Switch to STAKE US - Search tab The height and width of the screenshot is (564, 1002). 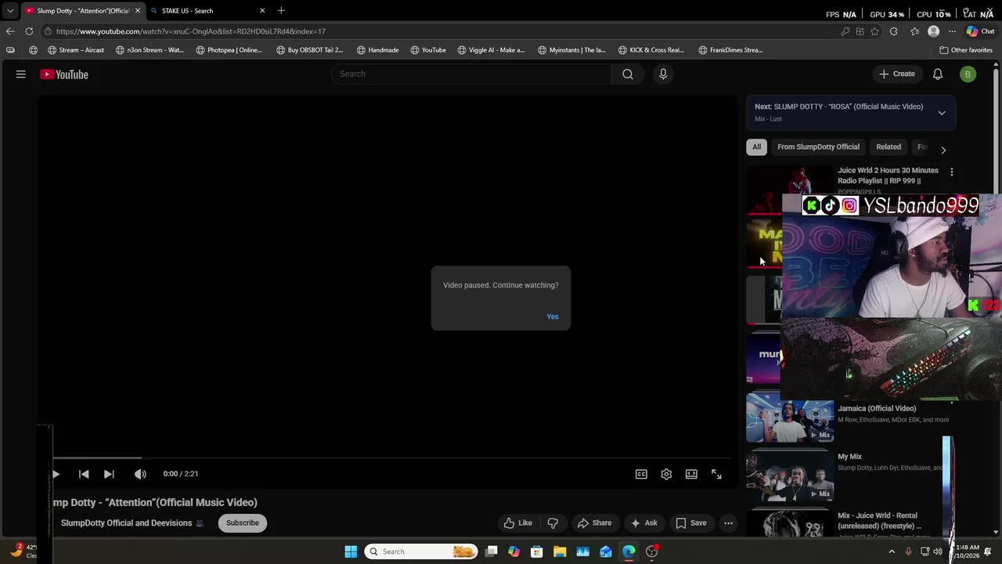coord(206,11)
